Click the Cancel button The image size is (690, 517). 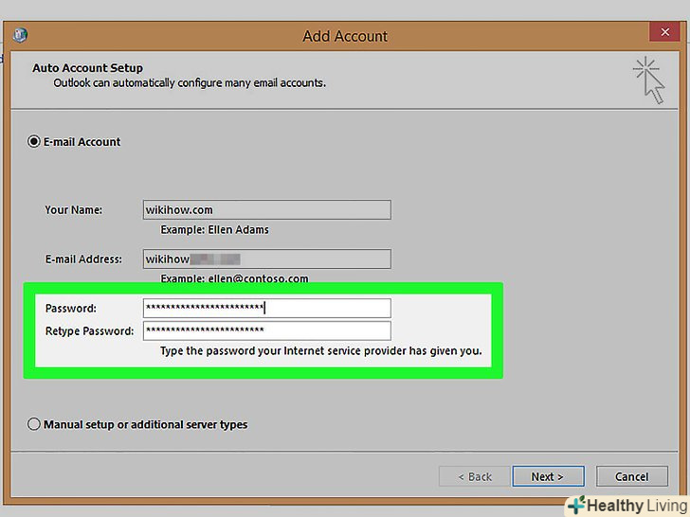(632, 476)
